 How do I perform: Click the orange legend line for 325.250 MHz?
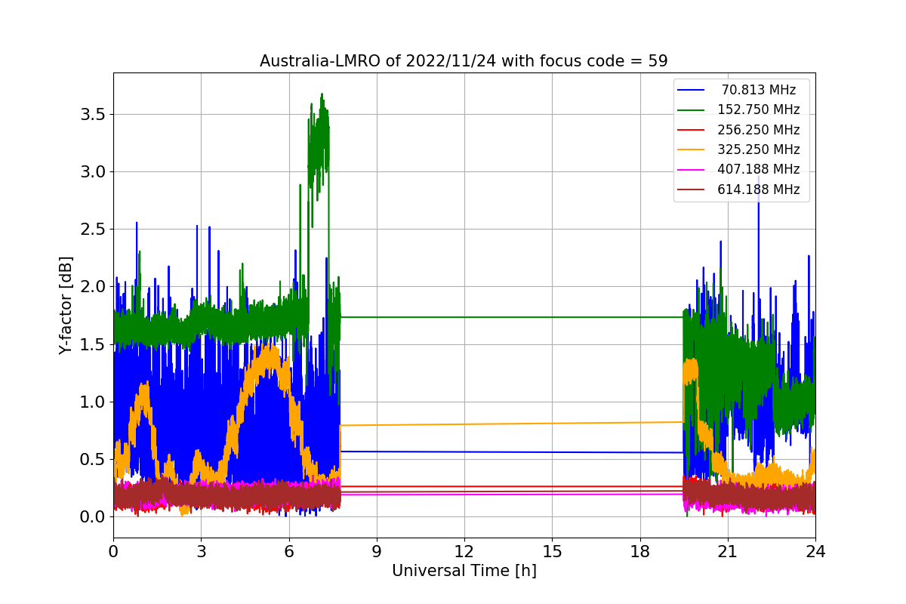pos(691,150)
